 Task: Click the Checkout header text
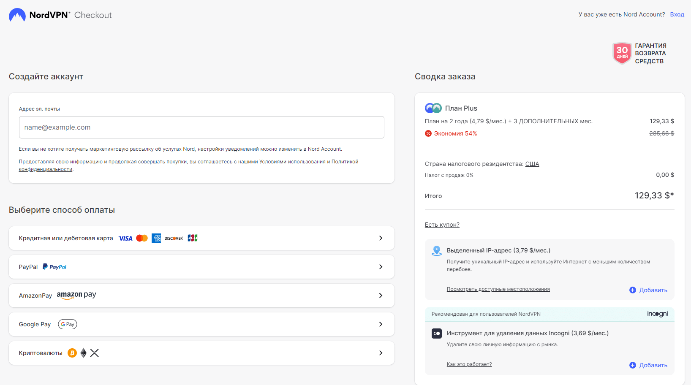93,15
